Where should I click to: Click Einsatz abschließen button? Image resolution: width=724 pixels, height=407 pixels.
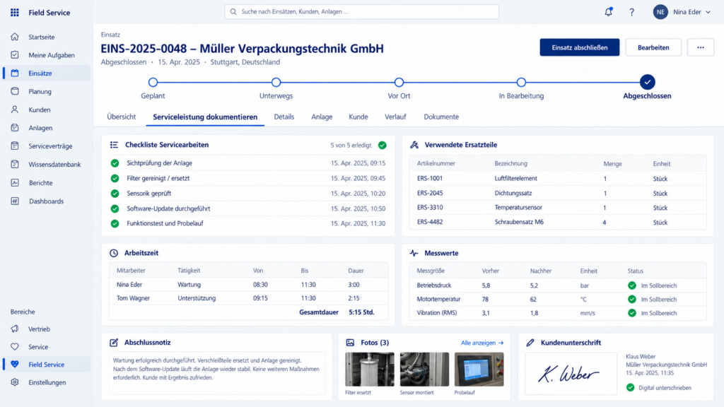pyautogui.click(x=580, y=47)
